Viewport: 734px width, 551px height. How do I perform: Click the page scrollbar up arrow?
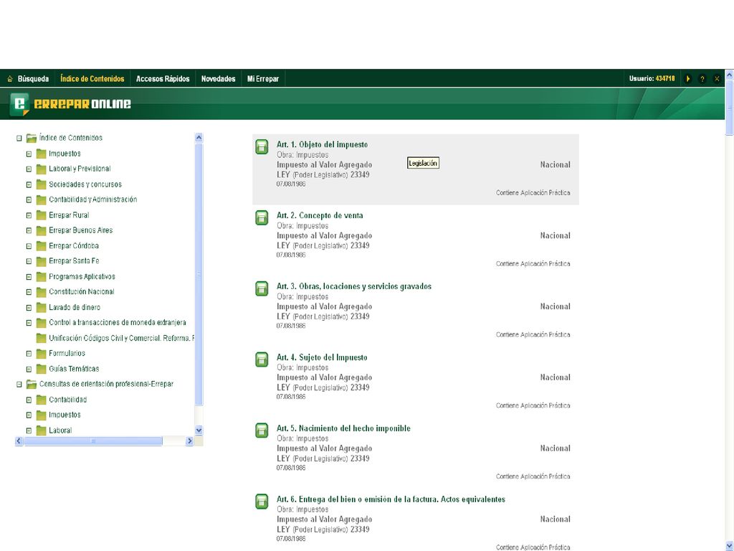pos(729,74)
